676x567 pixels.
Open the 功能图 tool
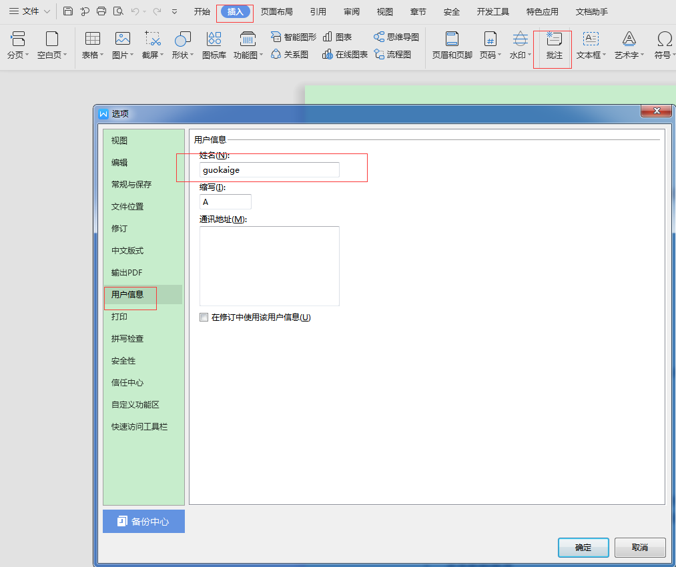248,45
